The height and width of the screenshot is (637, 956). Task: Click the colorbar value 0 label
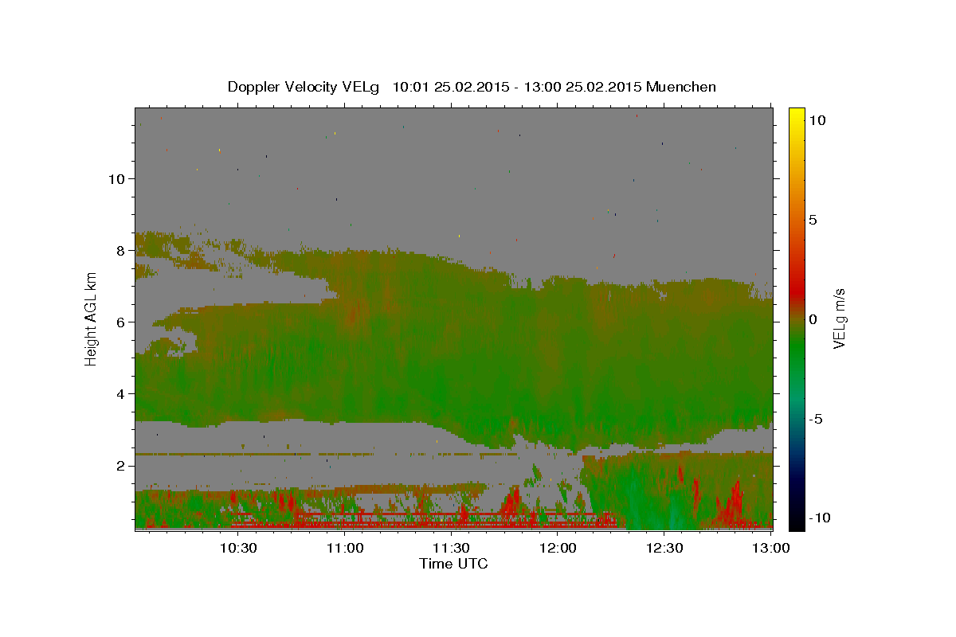click(813, 319)
